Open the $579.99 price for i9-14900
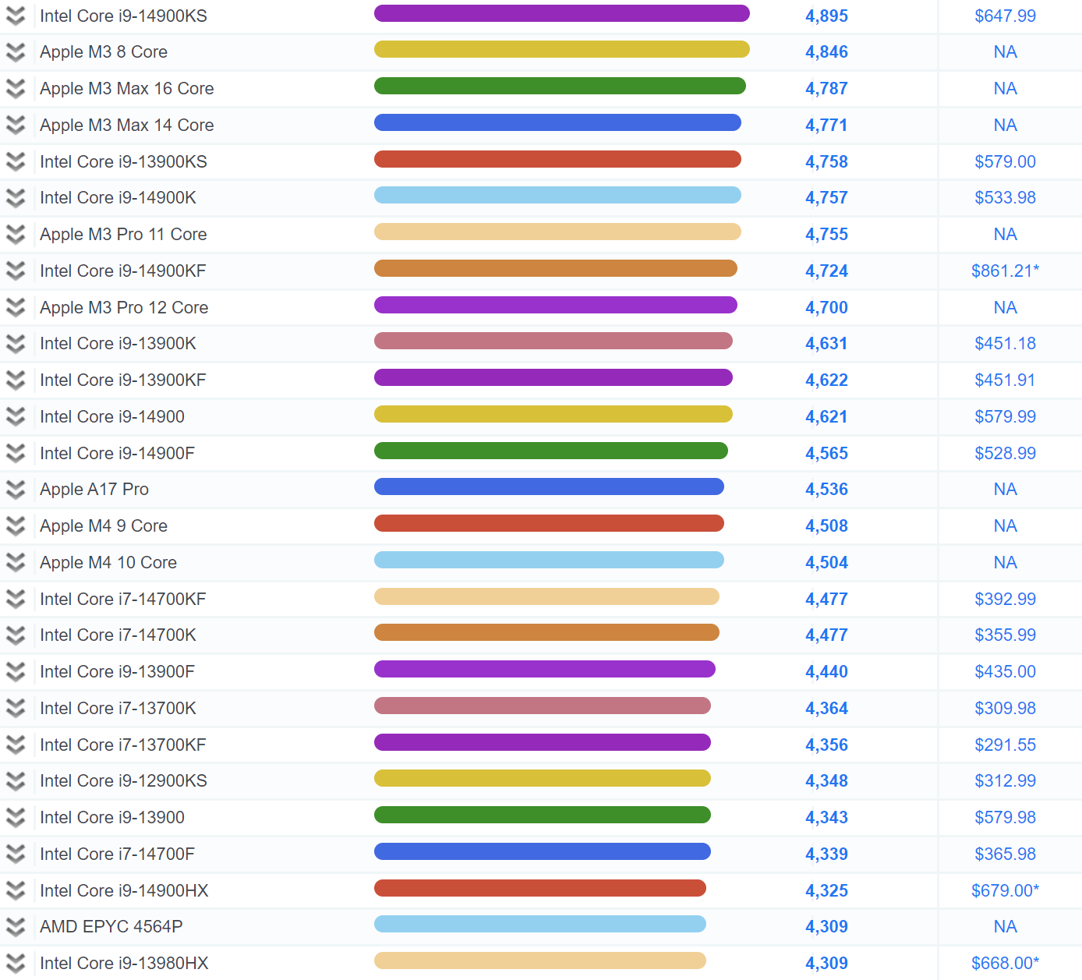The image size is (1082, 980). pyautogui.click(x=1006, y=417)
